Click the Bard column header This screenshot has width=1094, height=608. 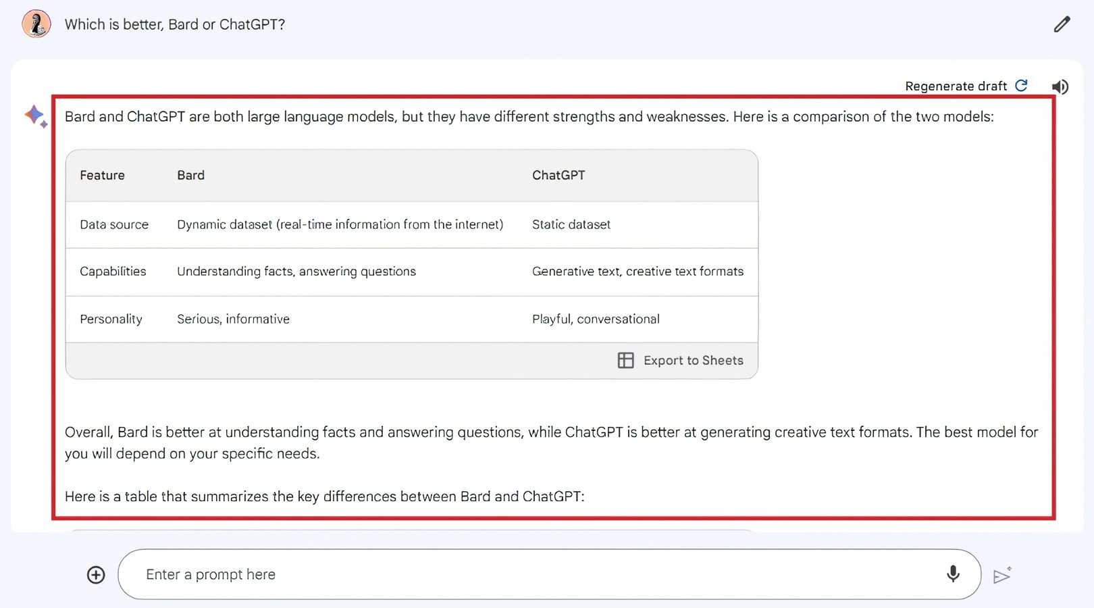pos(190,175)
